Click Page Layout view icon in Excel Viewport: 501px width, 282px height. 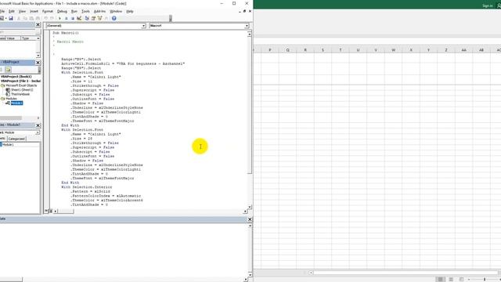(451, 279)
